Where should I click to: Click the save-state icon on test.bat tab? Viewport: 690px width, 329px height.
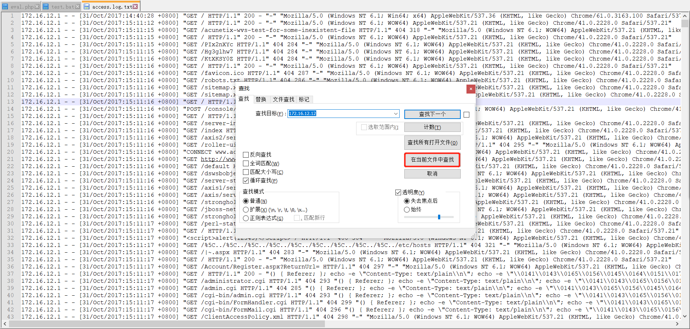46,6
